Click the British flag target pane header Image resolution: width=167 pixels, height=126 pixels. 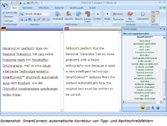click(93, 29)
